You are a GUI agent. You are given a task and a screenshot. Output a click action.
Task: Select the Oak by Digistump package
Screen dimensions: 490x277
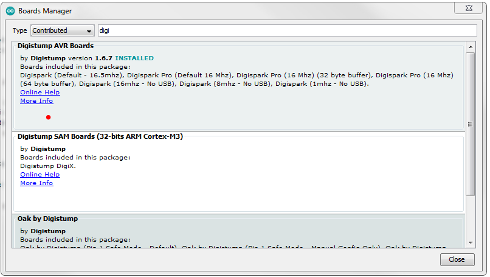[47, 219]
